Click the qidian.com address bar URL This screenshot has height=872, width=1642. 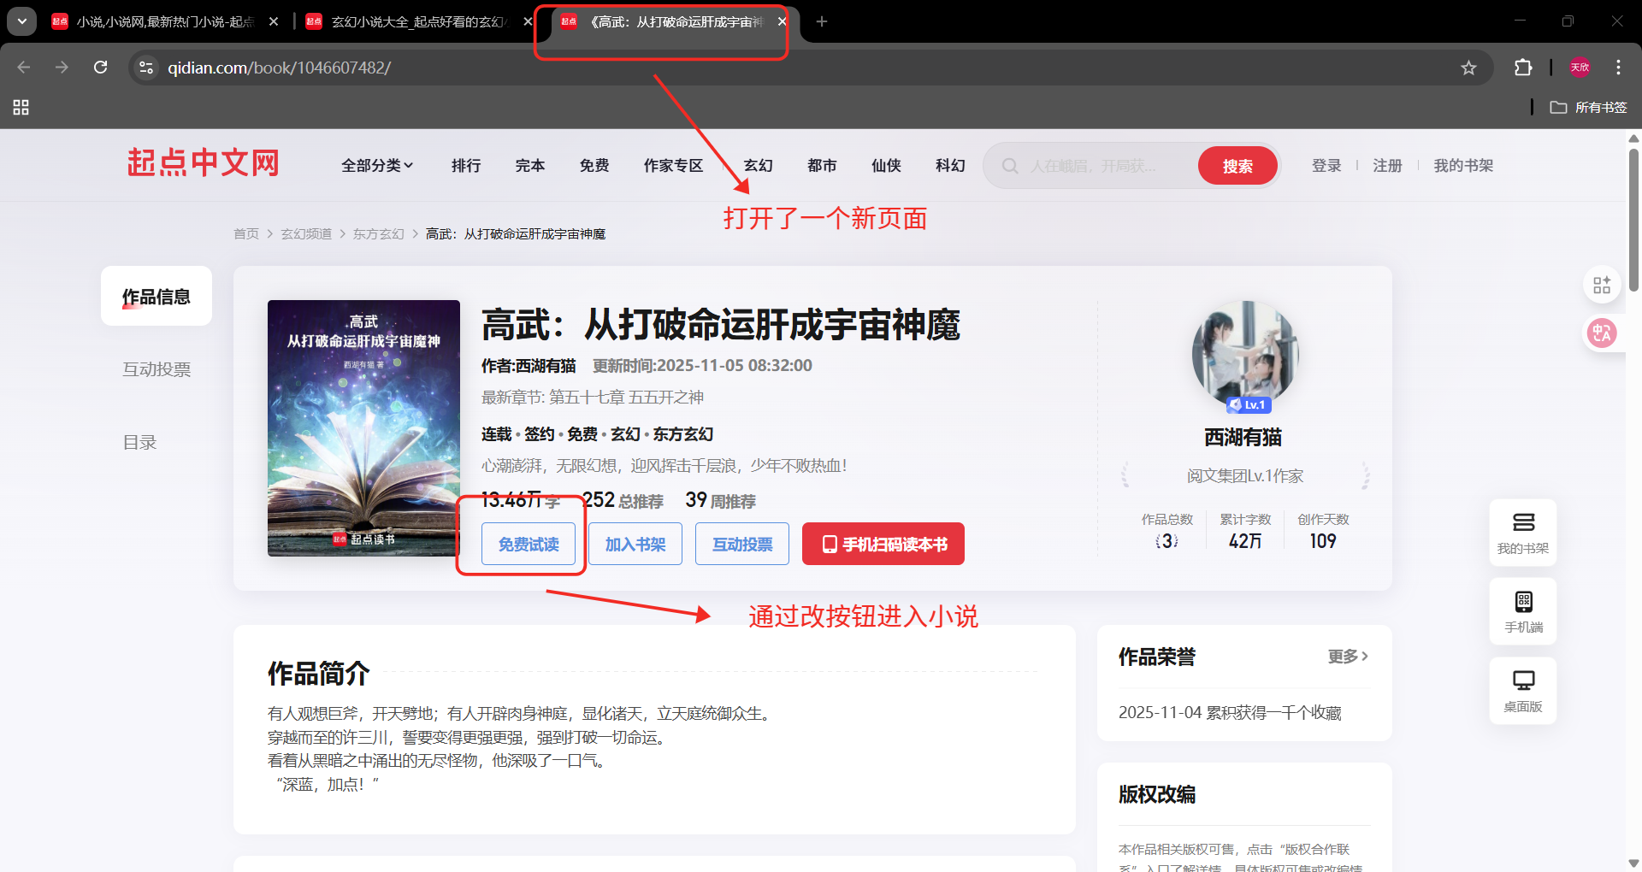(279, 68)
